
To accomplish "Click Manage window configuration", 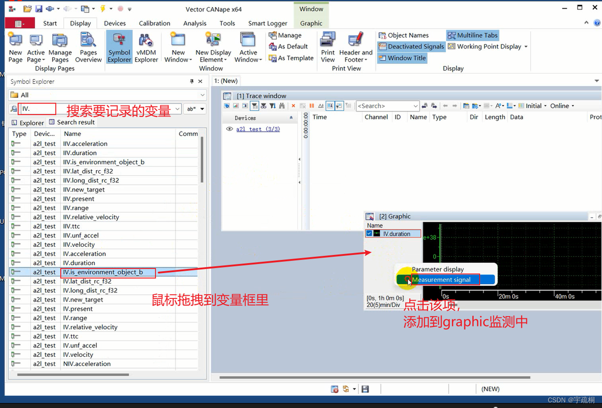I will (x=285, y=35).
